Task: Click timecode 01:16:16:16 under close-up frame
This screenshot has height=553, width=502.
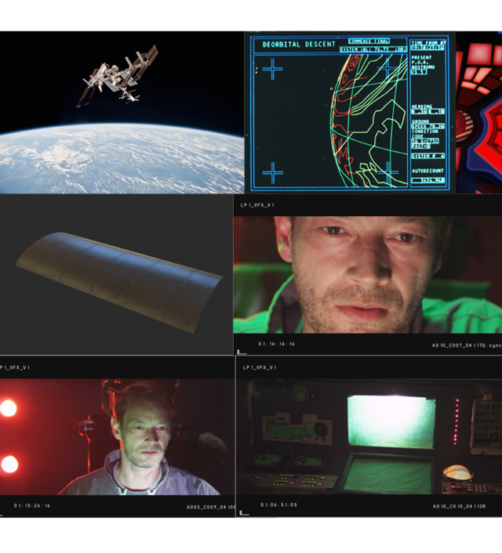Action: click(x=277, y=344)
